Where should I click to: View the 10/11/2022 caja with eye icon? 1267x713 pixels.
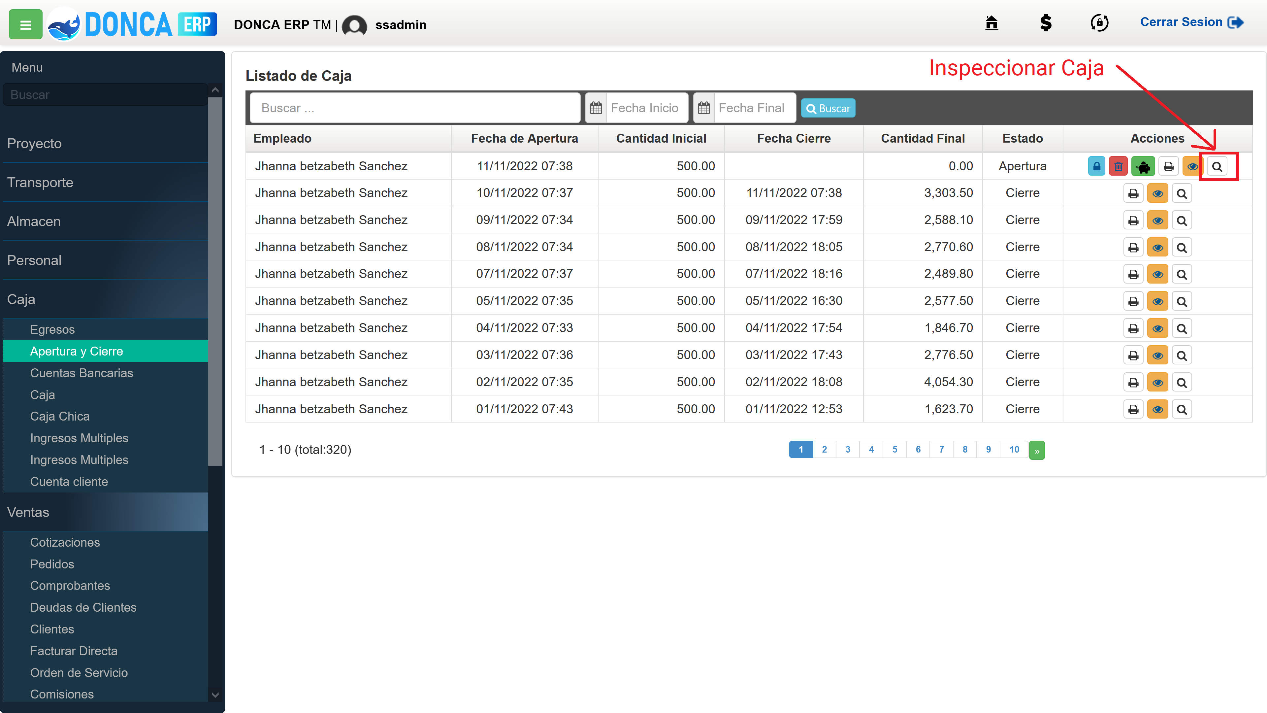[1157, 193]
